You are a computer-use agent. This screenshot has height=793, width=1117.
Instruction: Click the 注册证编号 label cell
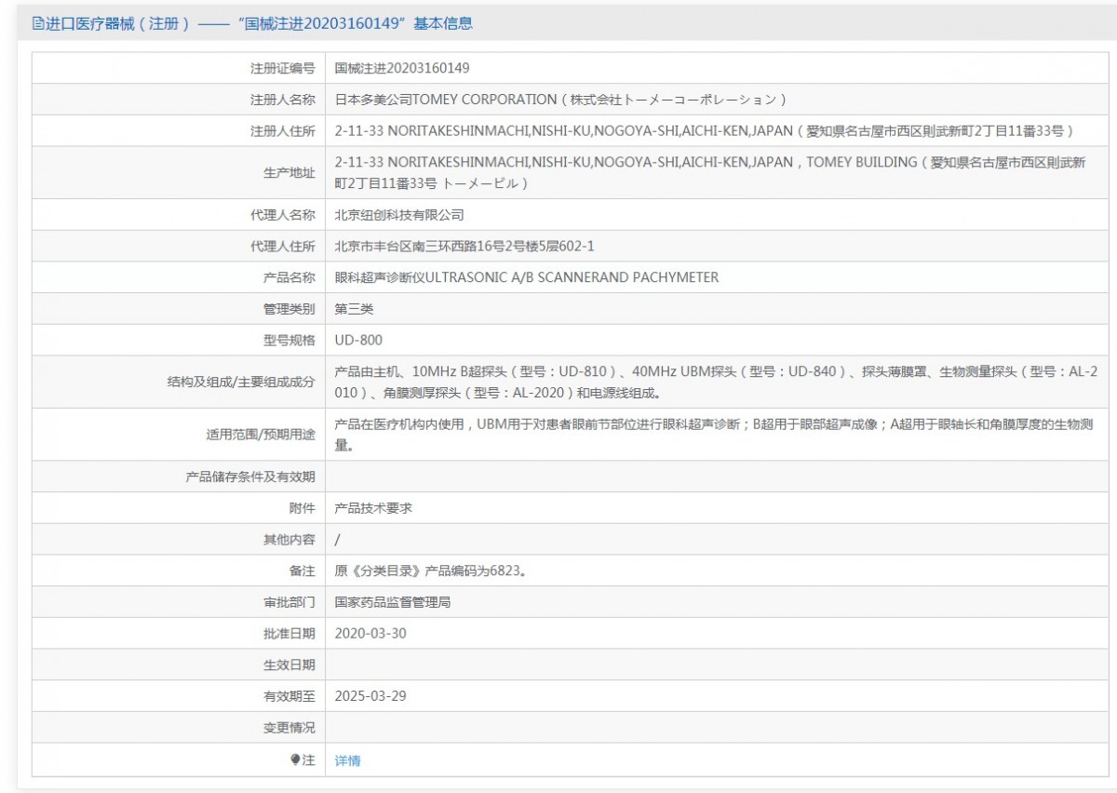[283, 68]
